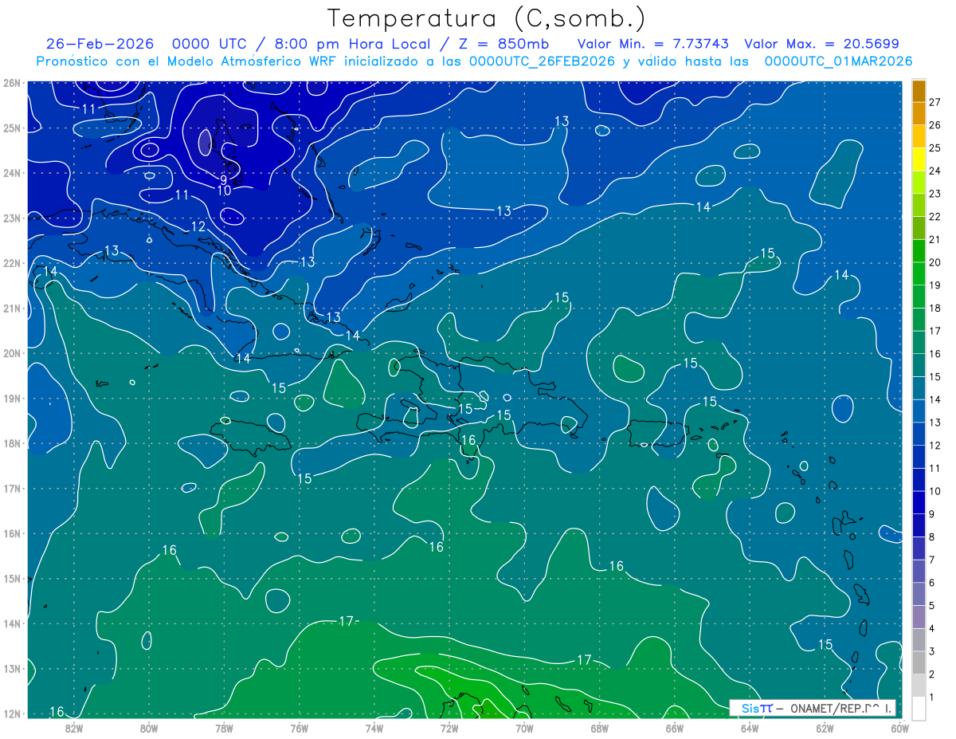The image size is (956, 739).
Task: Click the "12" contour label near Cuba
Action: tap(198, 227)
